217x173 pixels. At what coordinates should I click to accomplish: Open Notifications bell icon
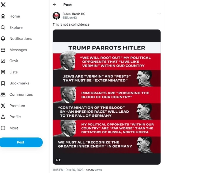point(3,38)
